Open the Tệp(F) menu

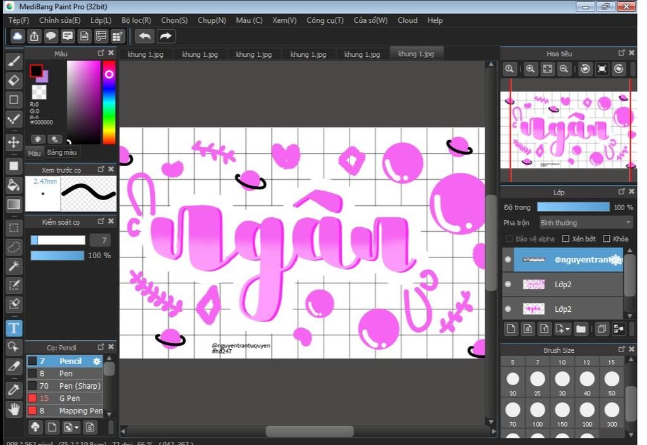pyautogui.click(x=18, y=20)
